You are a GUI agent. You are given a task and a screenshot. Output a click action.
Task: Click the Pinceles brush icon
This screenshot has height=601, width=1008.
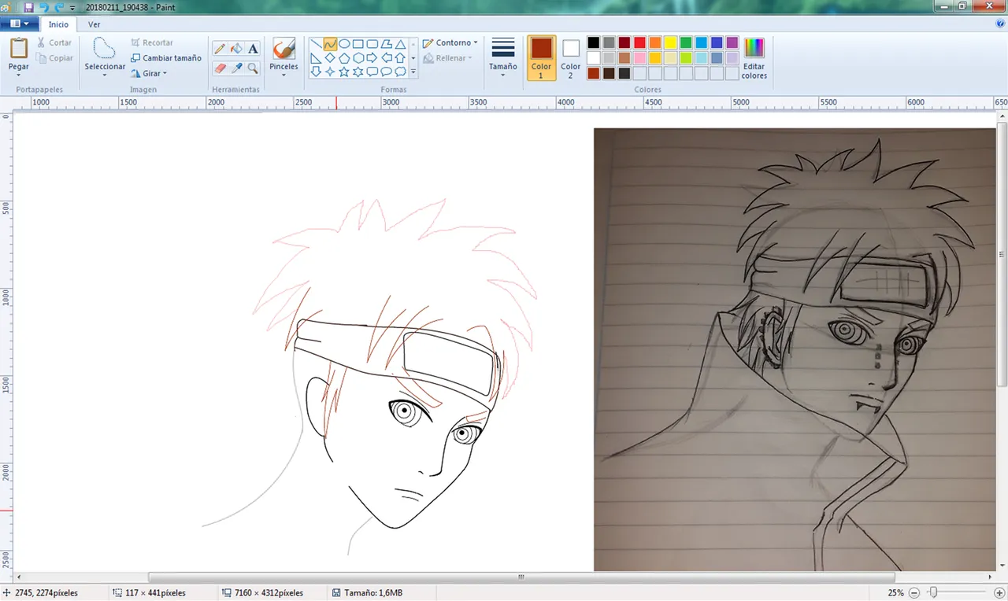[x=283, y=50]
